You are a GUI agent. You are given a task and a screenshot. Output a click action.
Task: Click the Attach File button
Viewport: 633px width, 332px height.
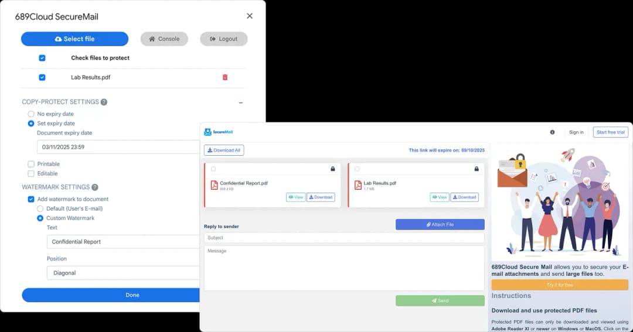(x=440, y=224)
